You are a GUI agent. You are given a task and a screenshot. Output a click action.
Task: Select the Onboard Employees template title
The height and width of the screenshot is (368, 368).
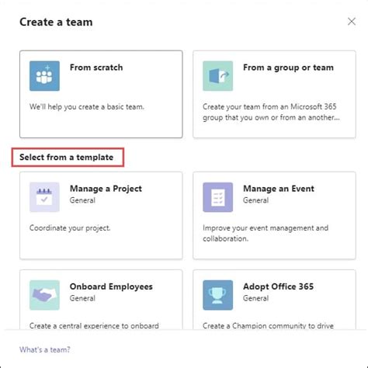111,286
